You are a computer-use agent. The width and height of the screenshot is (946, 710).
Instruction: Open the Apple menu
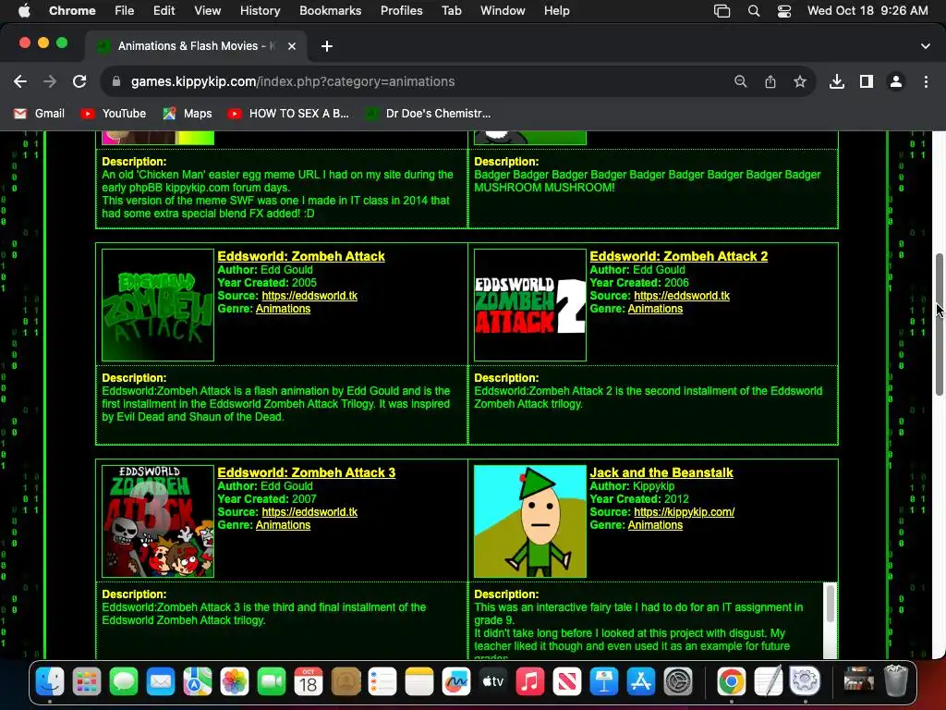tap(23, 10)
